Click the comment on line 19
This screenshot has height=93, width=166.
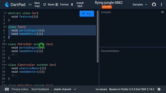point(15,75)
